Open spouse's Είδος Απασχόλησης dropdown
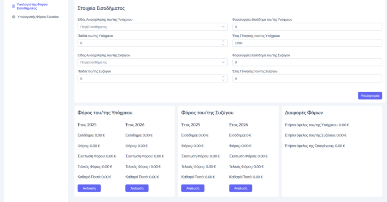 tap(152, 62)
